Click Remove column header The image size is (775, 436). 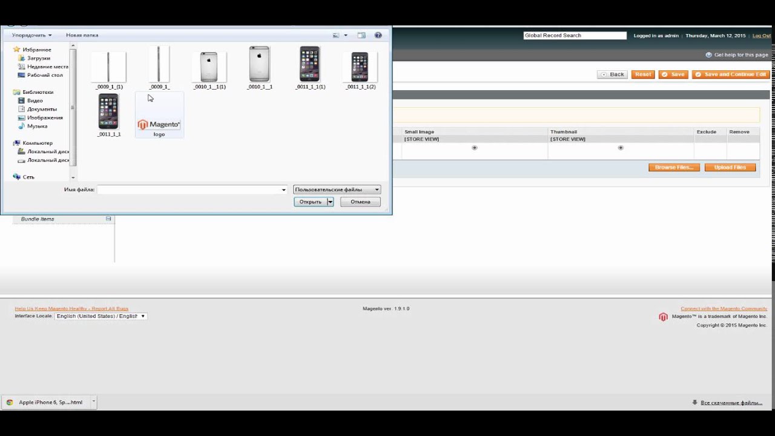739,132
